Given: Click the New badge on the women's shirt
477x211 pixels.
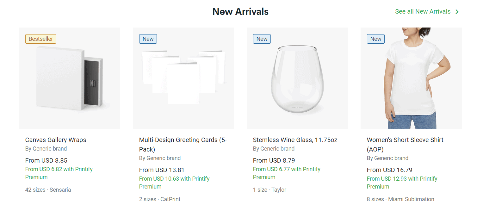Looking at the screenshot, I should point(375,39).
